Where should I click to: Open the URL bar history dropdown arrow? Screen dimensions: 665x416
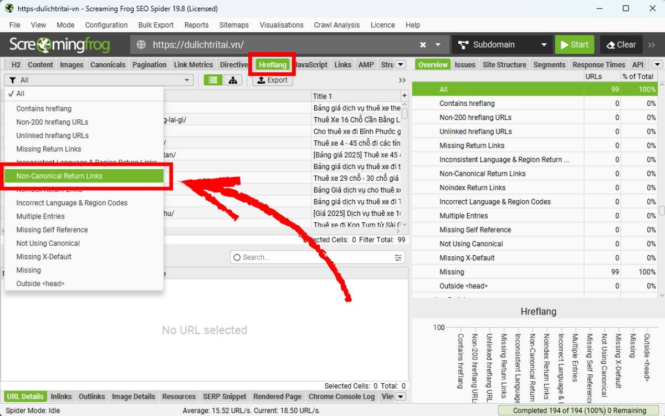tap(437, 44)
